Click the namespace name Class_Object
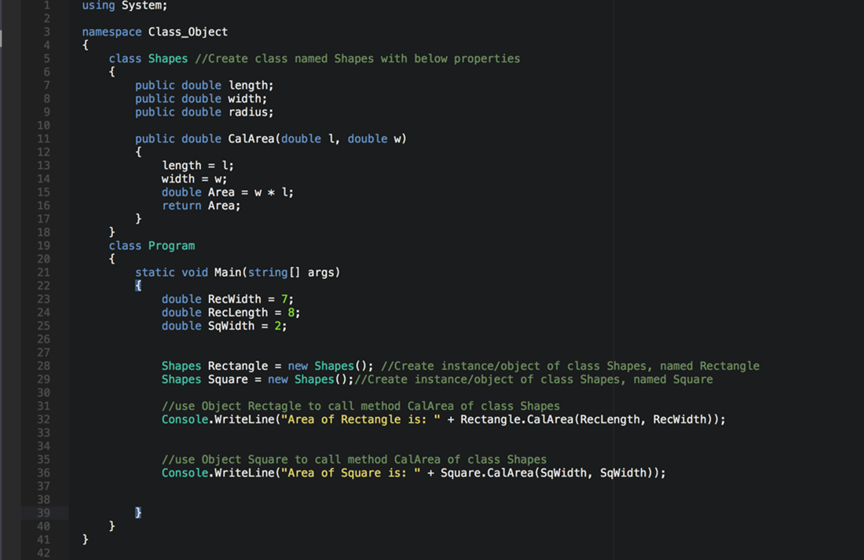 click(188, 31)
